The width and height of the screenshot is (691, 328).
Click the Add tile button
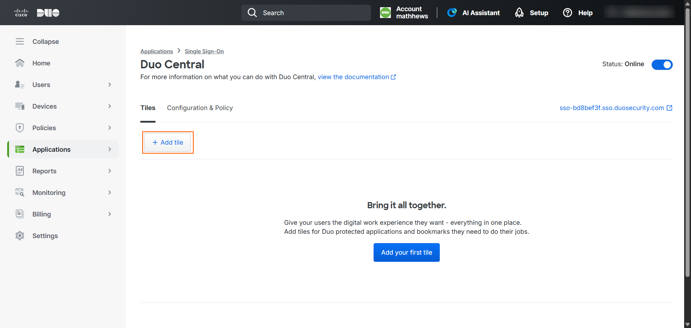[x=168, y=142]
